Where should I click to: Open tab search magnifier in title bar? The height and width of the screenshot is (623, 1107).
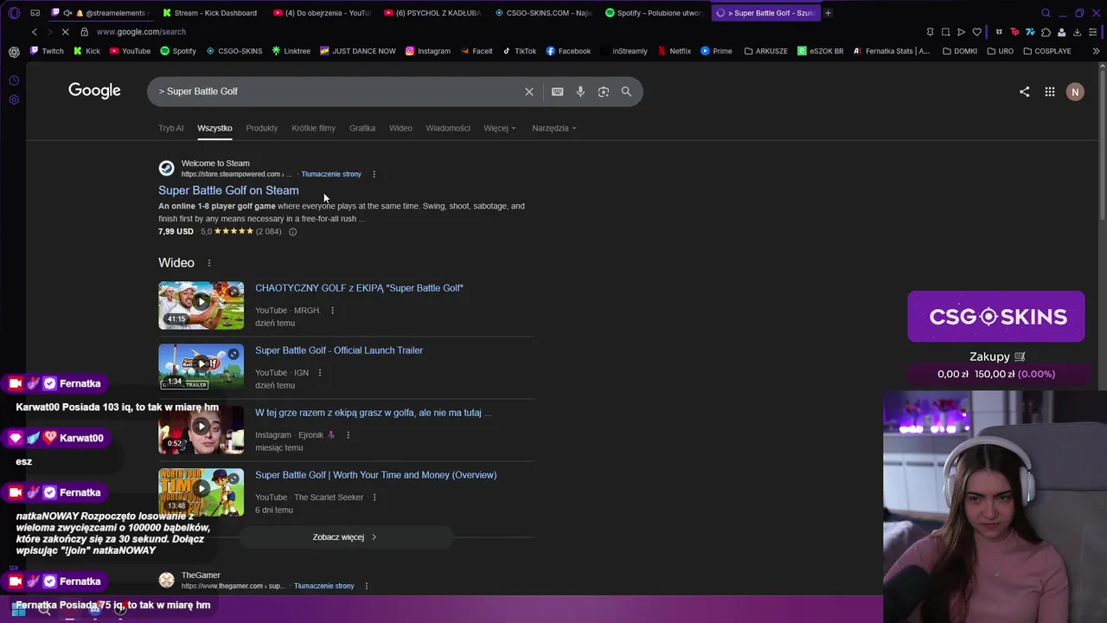(1046, 13)
